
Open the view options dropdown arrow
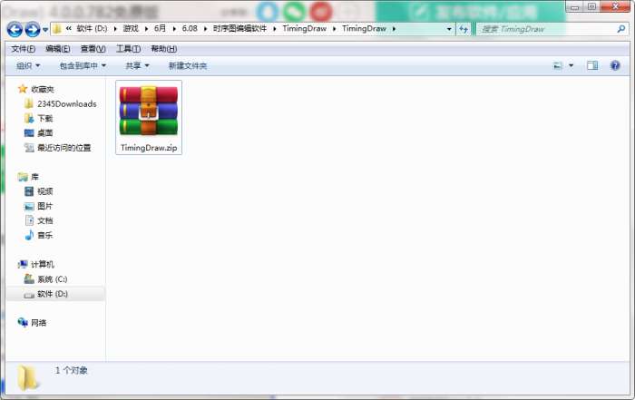coord(571,65)
